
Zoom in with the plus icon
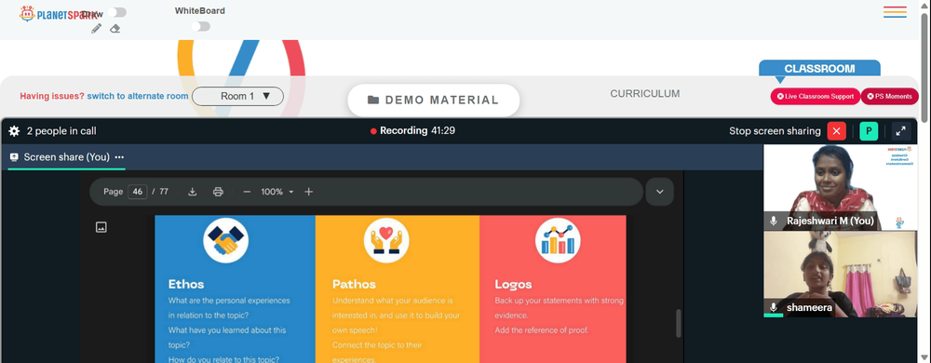[309, 192]
